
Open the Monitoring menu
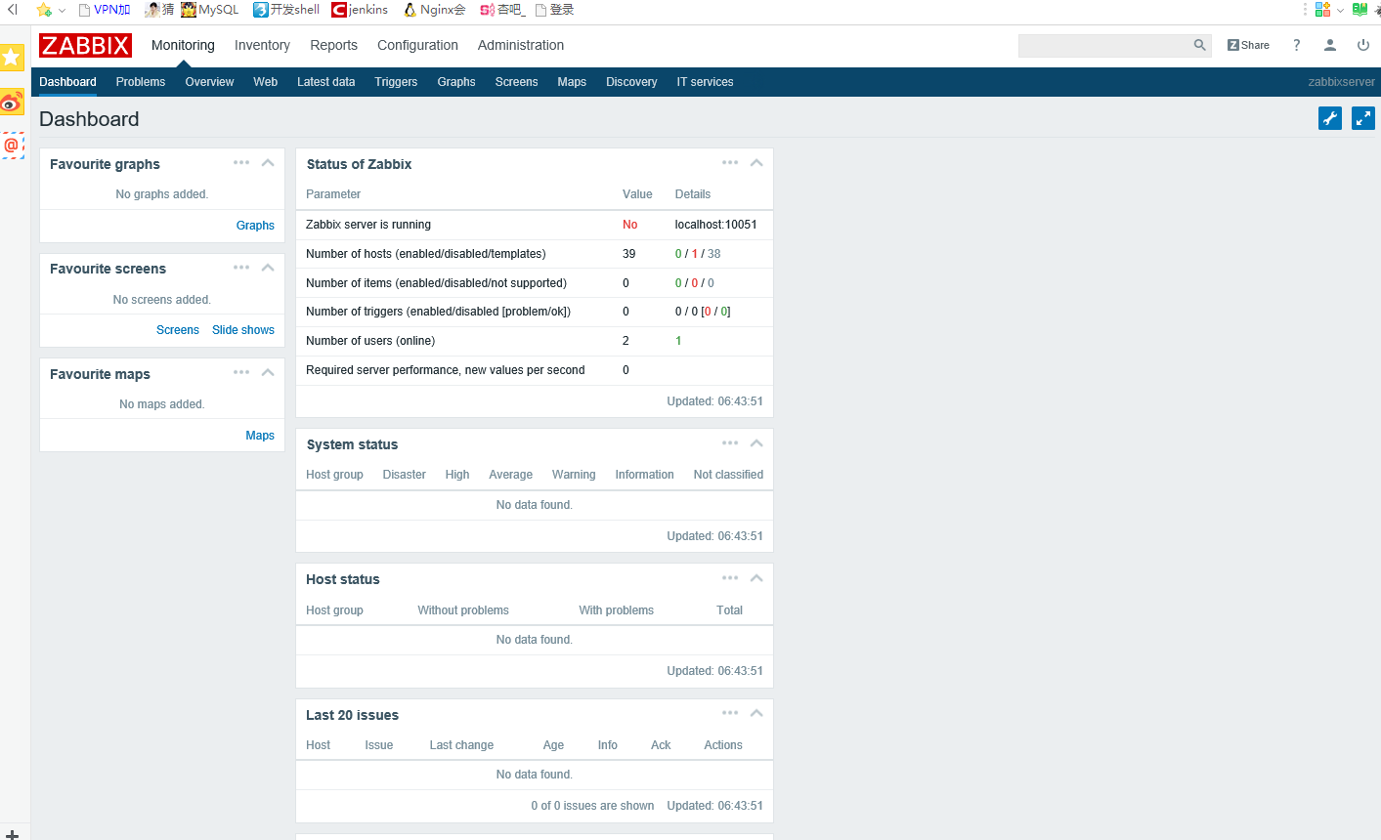pyautogui.click(x=183, y=45)
